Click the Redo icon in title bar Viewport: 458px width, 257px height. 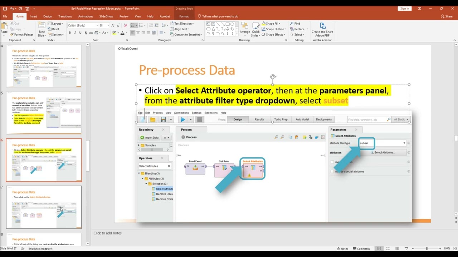20,9
